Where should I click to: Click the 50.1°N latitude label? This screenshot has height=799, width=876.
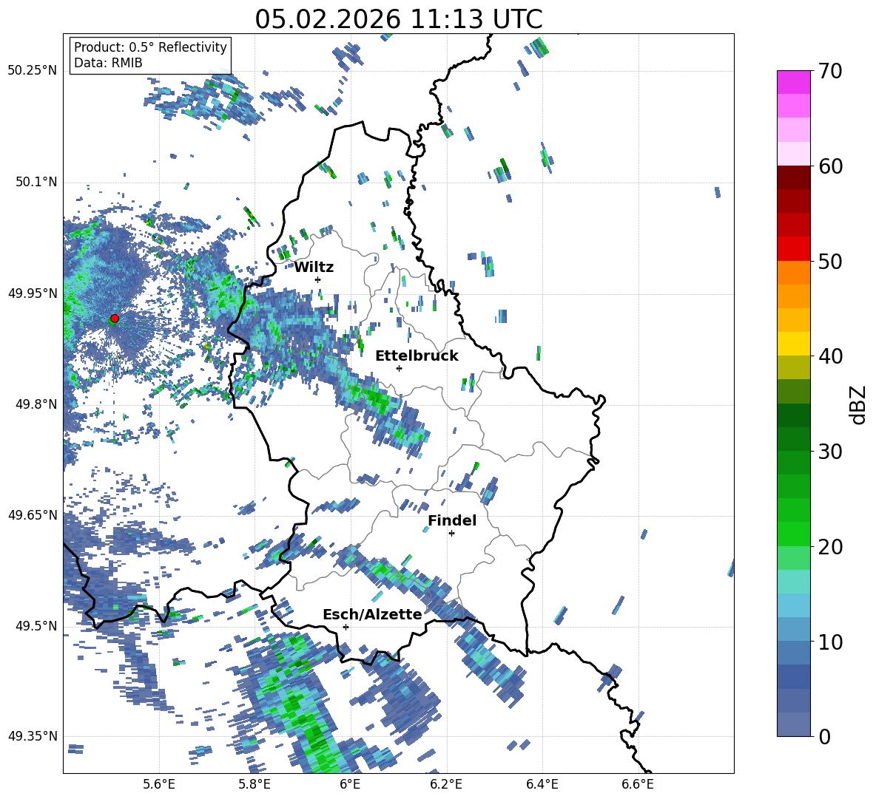(36, 182)
